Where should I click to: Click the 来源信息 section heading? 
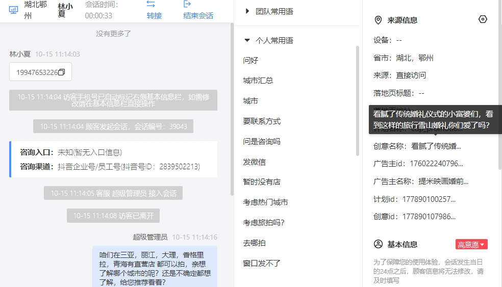pyautogui.click(x=403, y=20)
